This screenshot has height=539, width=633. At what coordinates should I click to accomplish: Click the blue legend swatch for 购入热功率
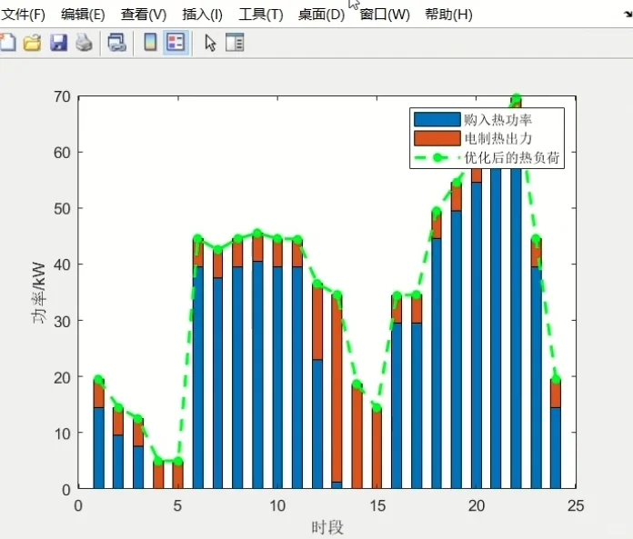tap(437, 119)
